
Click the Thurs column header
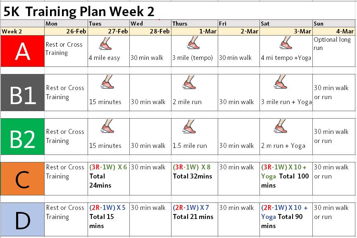195,24
